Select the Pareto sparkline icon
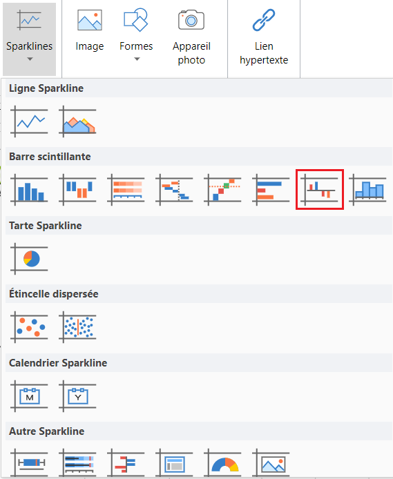The width and height of the screenshot is (393, 479). click(x=223, y=190)
